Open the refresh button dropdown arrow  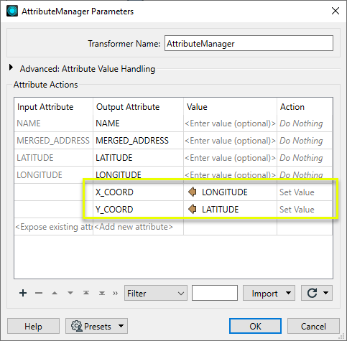click(326, 293)
